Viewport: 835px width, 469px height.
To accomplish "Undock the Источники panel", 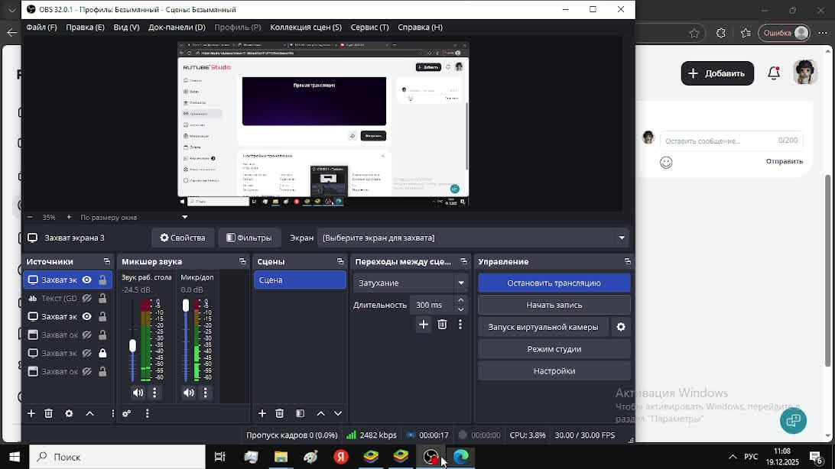I will 106,262.
